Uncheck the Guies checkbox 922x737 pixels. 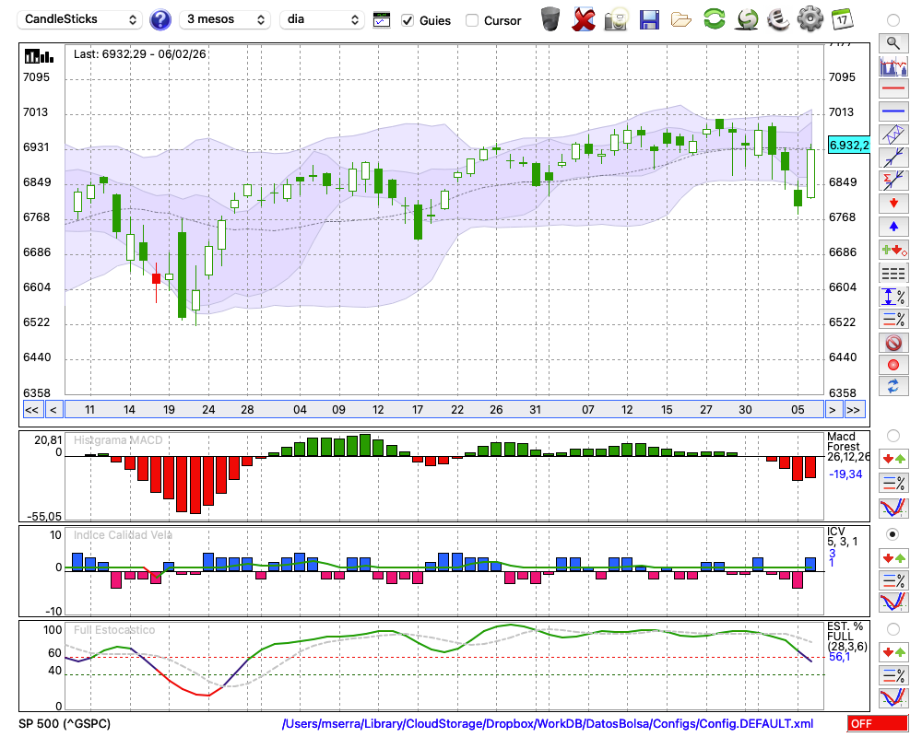coord(407,20)
